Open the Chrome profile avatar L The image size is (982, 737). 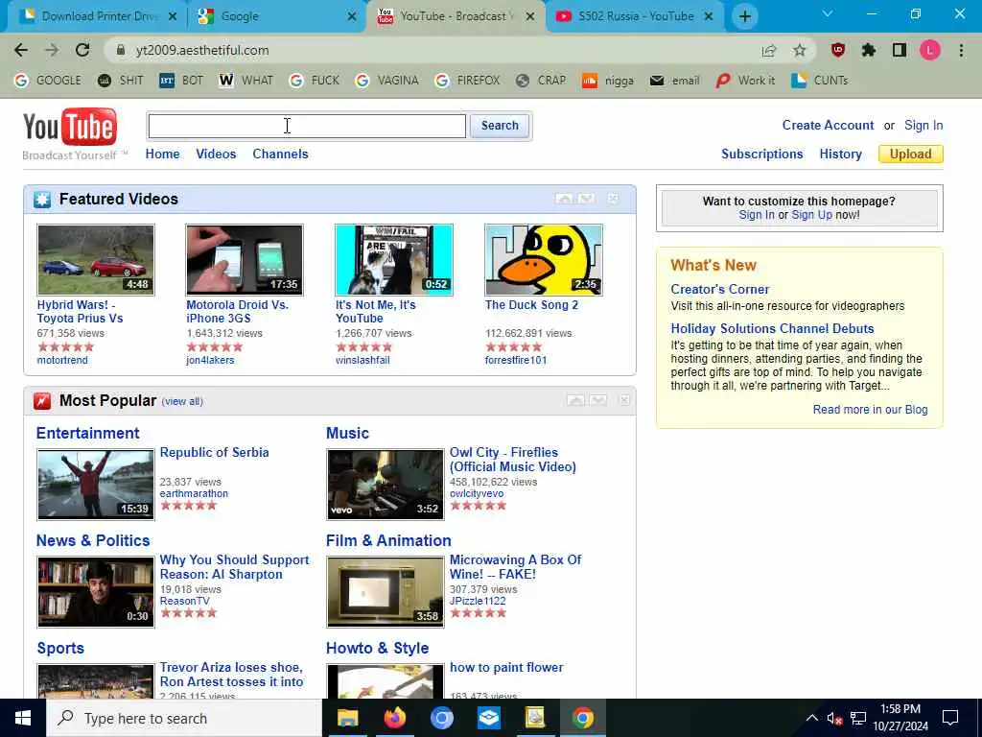tap(930, 50)
